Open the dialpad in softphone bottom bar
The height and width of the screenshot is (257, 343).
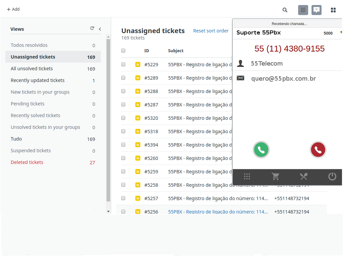coord(247,176)
